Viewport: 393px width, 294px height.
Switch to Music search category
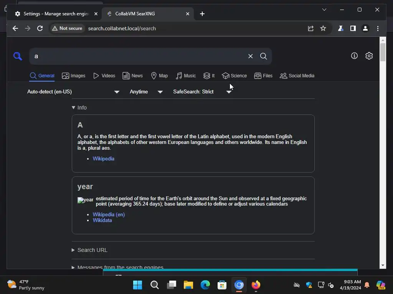pos(185,76)
